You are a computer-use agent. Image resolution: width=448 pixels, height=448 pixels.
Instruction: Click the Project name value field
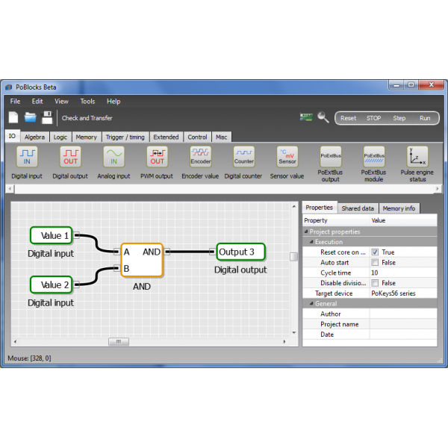(403, 324)
